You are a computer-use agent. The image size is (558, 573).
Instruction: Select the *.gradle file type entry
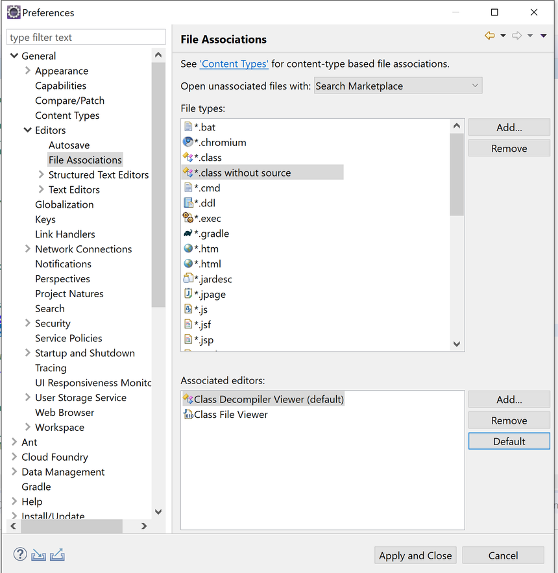[x=211, y=234]
